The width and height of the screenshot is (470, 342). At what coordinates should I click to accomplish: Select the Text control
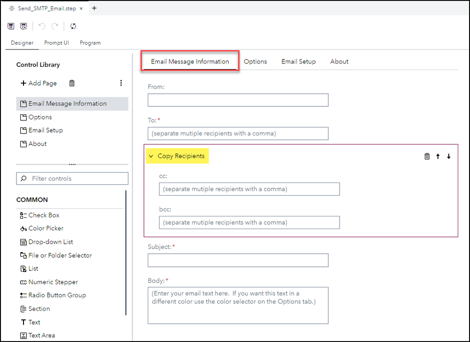pyautogui.click(x=30, y=322)
